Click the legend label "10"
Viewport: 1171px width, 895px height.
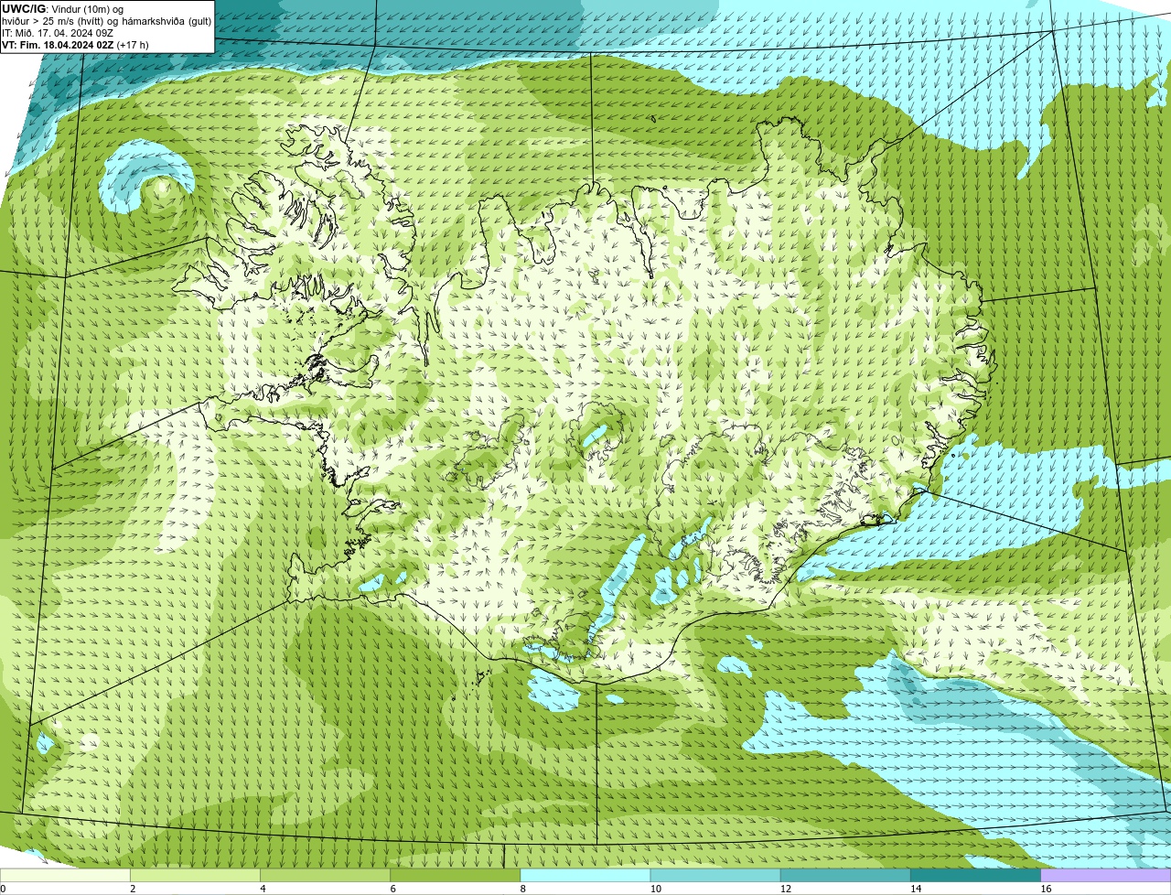655,889
